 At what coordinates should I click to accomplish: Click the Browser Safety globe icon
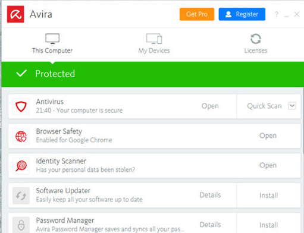pos(21,136)
